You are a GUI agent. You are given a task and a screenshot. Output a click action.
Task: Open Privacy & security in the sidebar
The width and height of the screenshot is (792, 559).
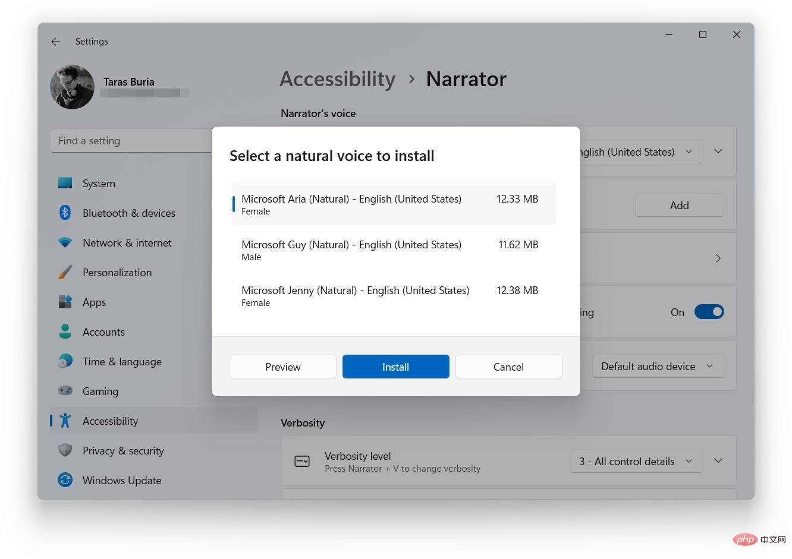tap(123, 451)
